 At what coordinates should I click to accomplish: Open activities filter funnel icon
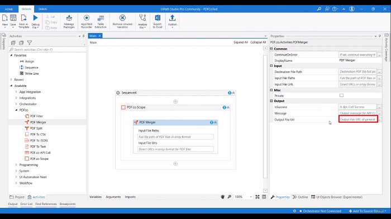tap(30, 43)
